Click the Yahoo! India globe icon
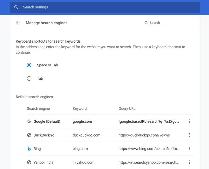Image resolution: width=209 pixels, height=169 pixels. (x=29, y=162)
